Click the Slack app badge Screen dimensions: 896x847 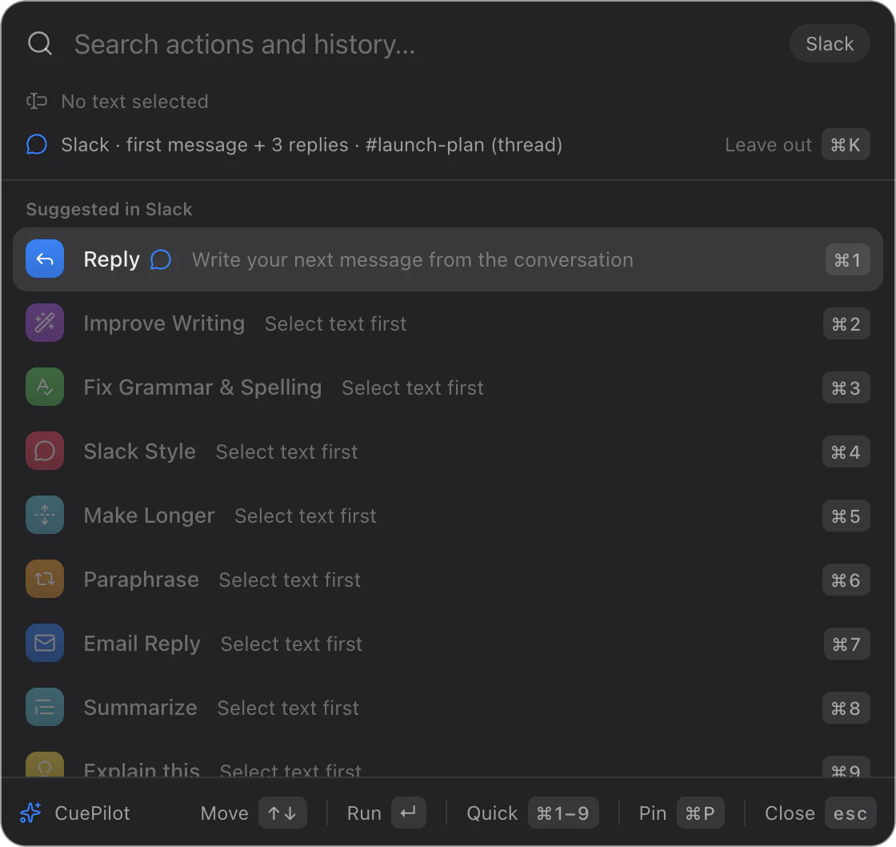[829, 43]
